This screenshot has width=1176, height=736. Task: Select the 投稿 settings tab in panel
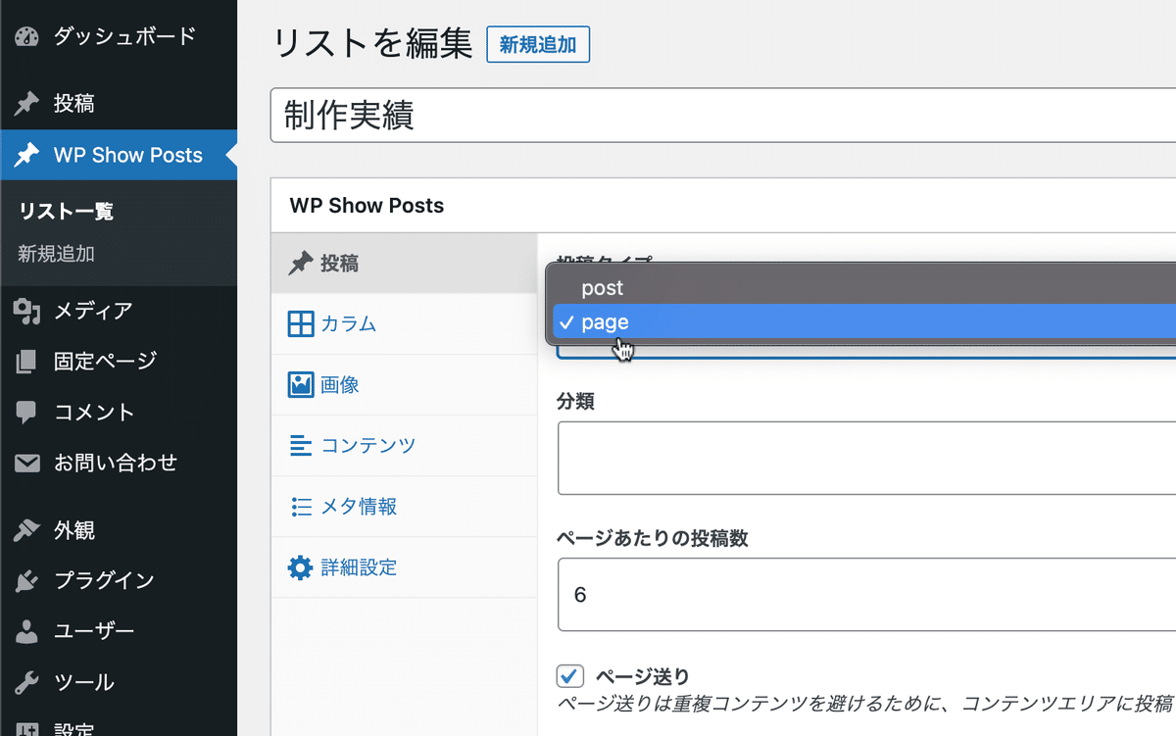tap(404, 264)
